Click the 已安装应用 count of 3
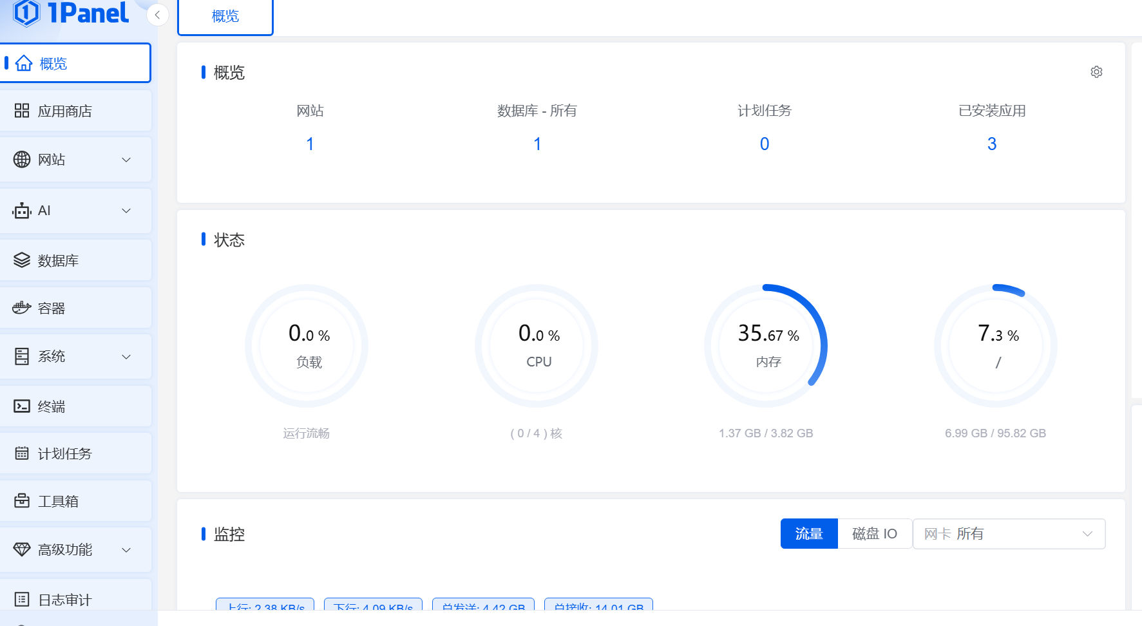This screenshot has height=626, width=1142. pos(991,144)
